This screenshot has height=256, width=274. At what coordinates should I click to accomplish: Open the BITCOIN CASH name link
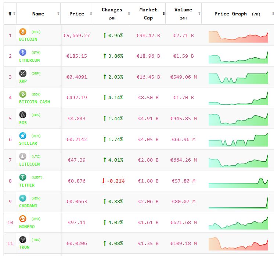35,102
